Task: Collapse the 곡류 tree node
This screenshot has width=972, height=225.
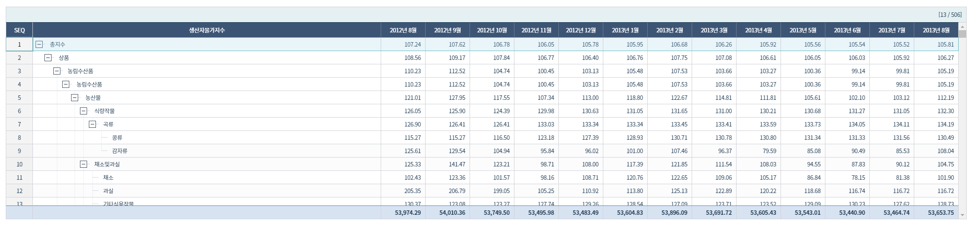Action: pos(92,124)
